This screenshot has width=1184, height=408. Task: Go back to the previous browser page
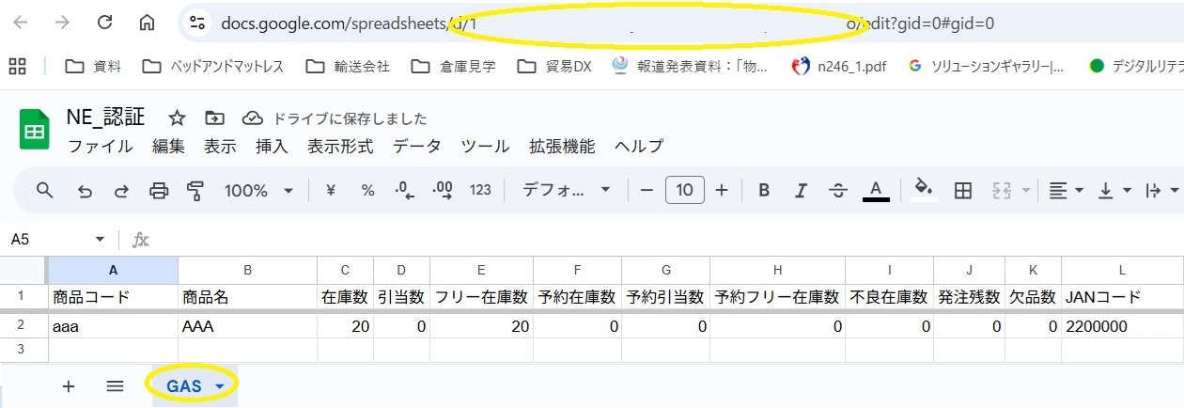(20, 24)
